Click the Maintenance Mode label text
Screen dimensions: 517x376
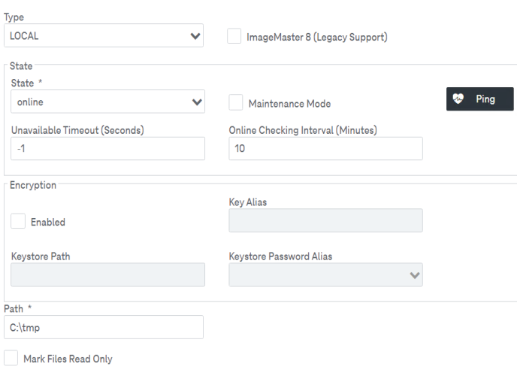point(289,104)
